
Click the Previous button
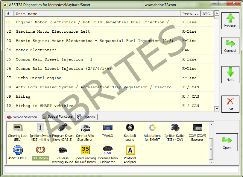230,21
